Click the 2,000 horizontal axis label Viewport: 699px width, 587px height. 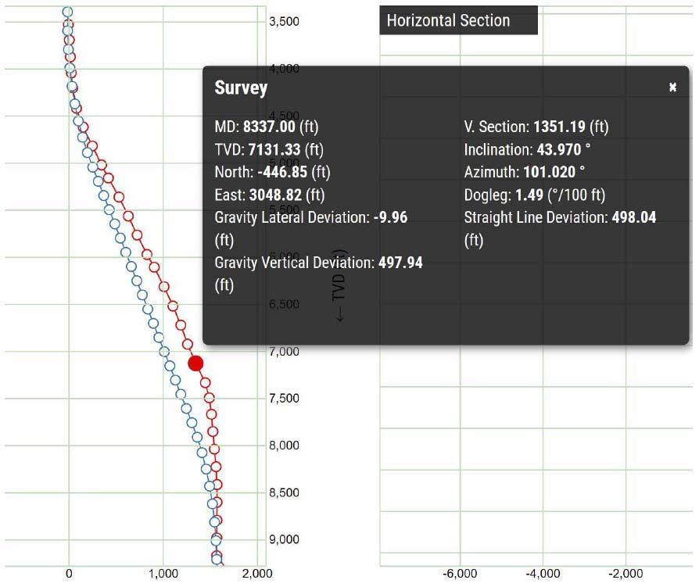[x=257, y=574]
